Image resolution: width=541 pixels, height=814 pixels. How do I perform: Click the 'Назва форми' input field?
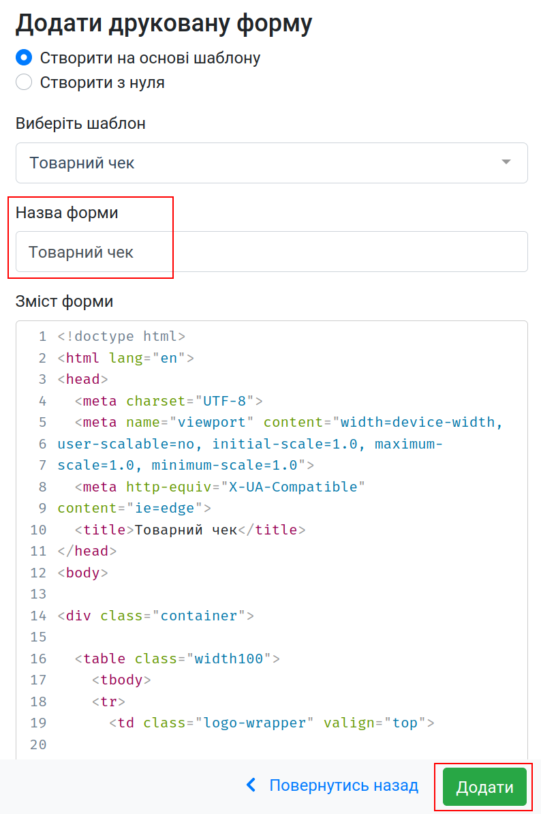[271, 252]
